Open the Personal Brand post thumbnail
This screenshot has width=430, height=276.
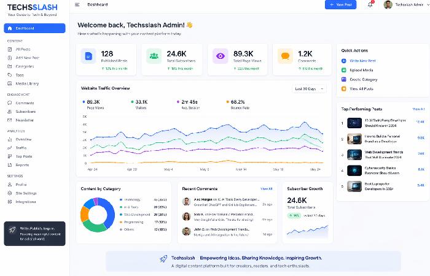[354, 139]
